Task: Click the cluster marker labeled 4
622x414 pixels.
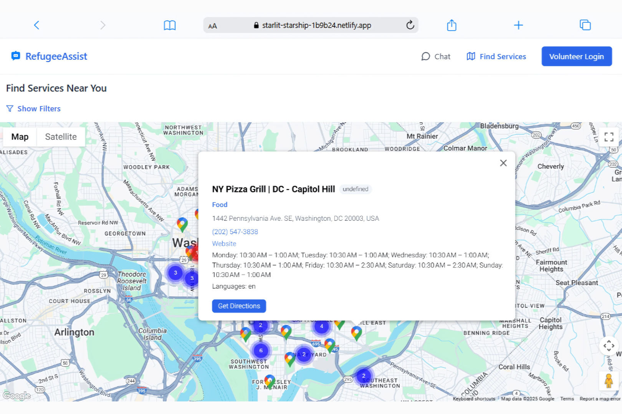Action: point(322,327)
